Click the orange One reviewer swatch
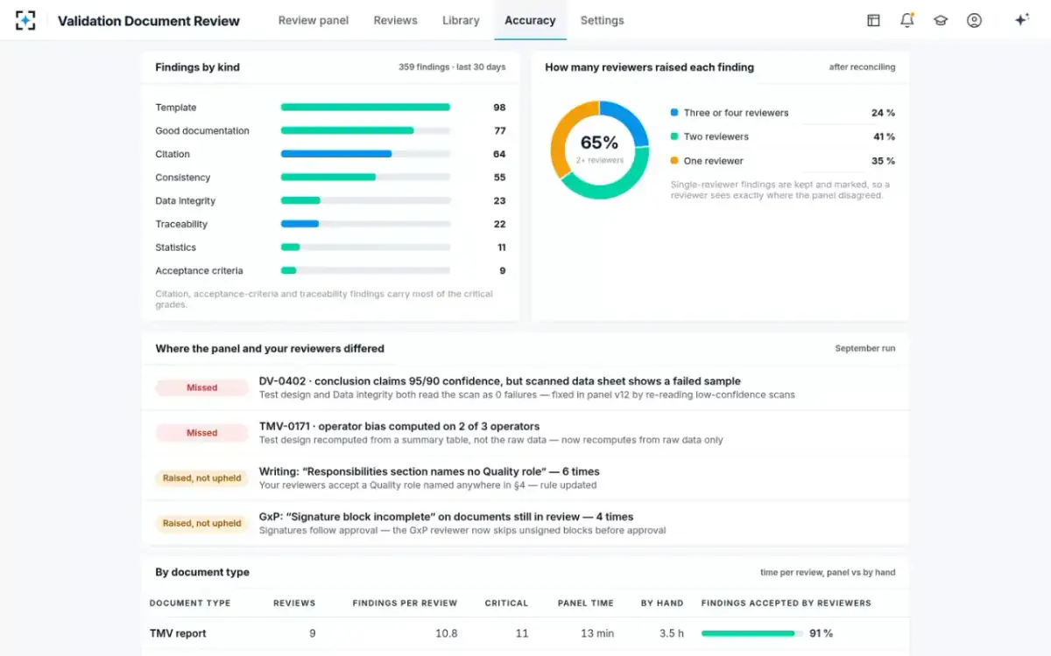1051x656 pixels. pyautogui.click(x=674, y=161)
